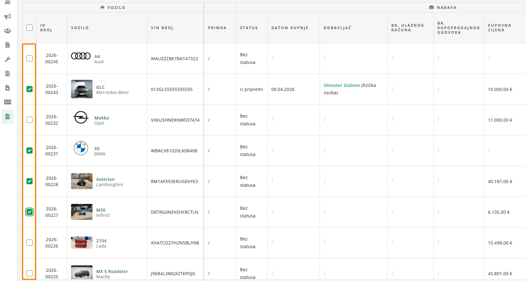This screenshot has height=281, width=526.
Task: Open the money check sidebar icon
Action: (x=8, y=102)
